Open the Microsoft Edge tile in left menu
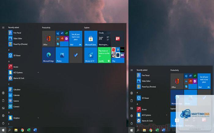This screenshot has width=214, height=133. pos(49,55)
